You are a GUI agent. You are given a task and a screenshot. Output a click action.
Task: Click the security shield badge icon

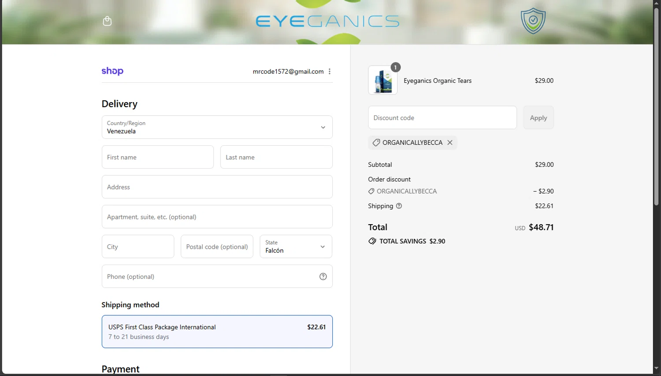coord(533,21)
